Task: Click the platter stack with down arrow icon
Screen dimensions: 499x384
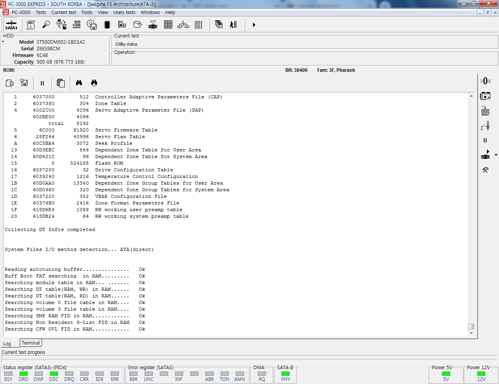Action: coord(153,25)
